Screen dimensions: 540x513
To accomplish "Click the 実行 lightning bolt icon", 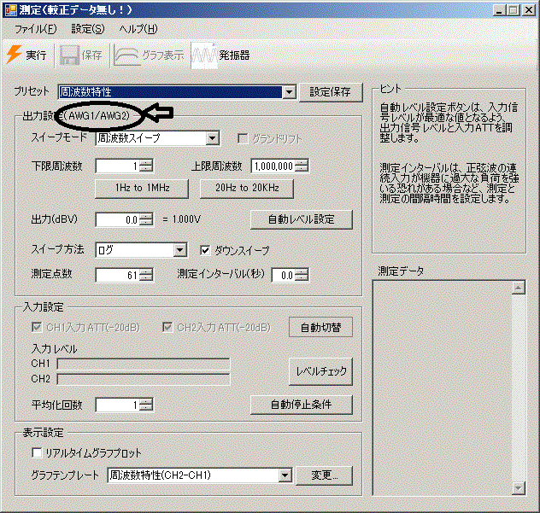I will pos(15,55).
